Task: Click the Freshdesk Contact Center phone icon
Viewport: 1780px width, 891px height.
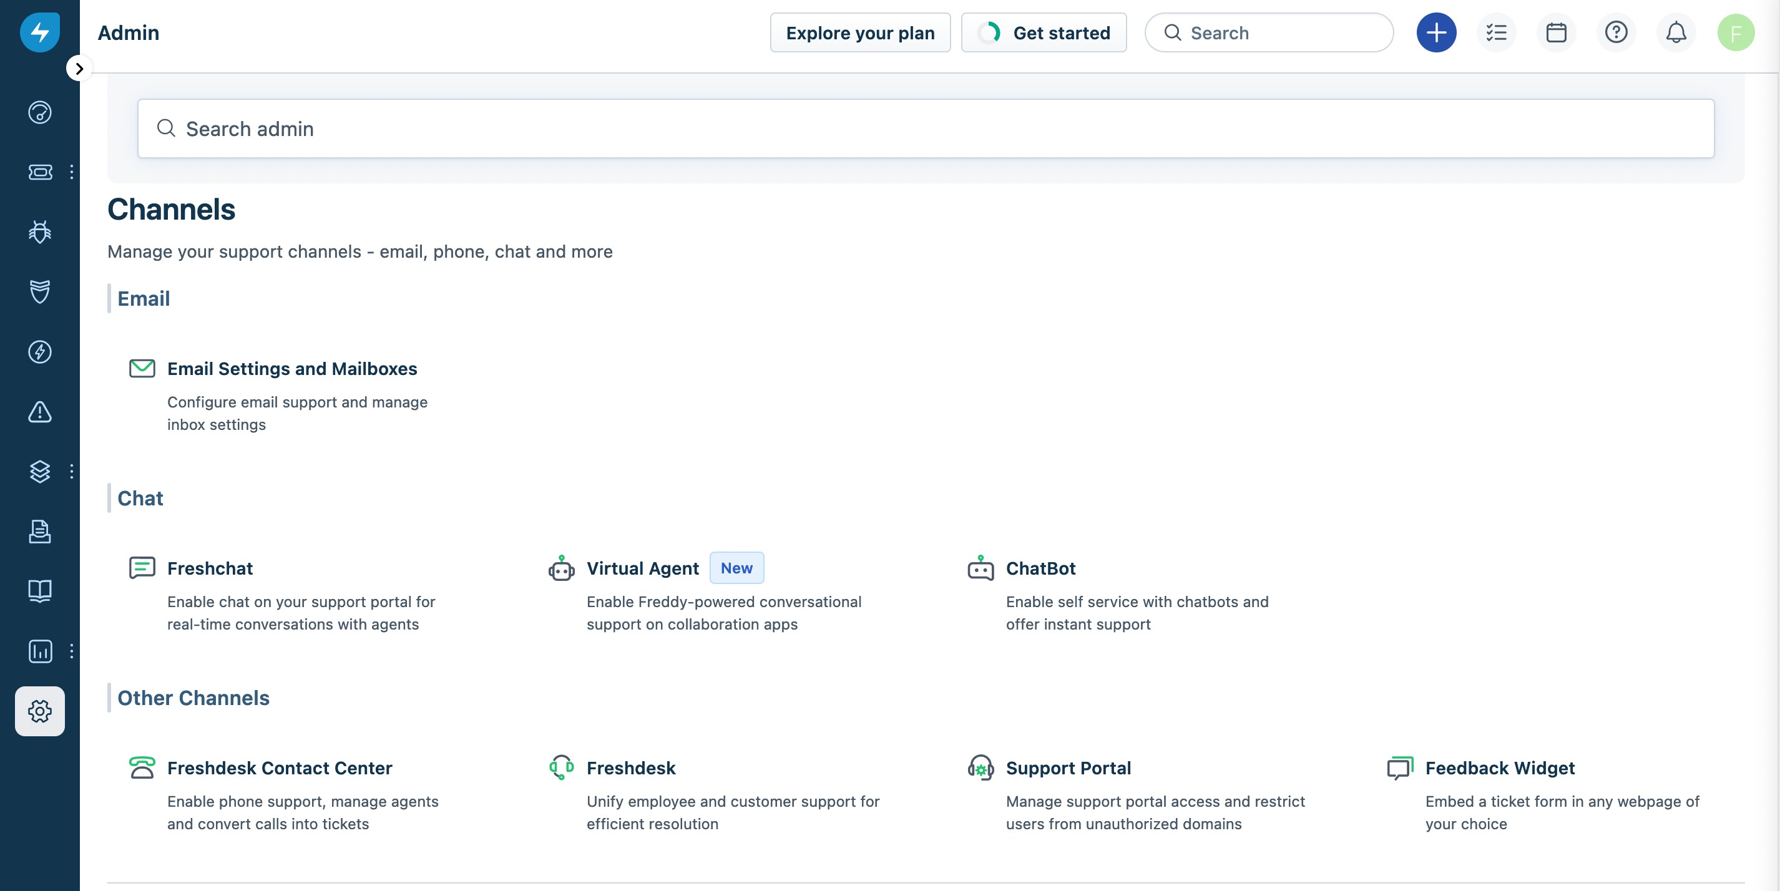Action: coord(142,767)
